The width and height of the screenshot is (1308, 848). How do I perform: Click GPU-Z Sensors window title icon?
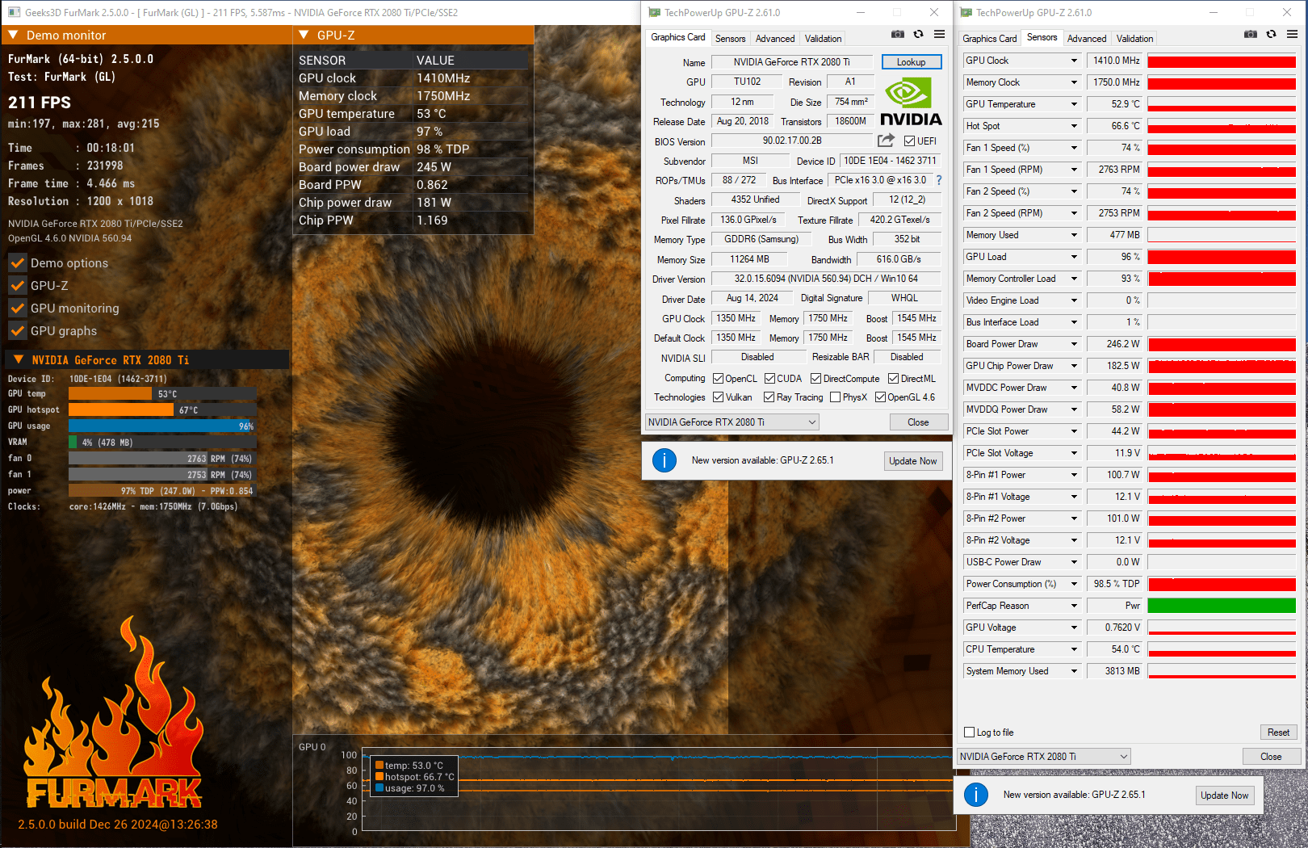click(966, 12)
